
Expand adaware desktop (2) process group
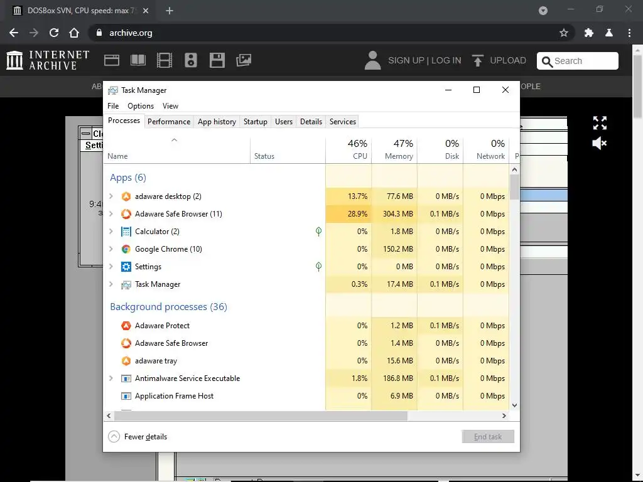[111, 196]
